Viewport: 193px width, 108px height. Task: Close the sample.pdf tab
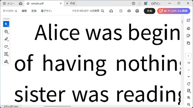pos(61,3)
